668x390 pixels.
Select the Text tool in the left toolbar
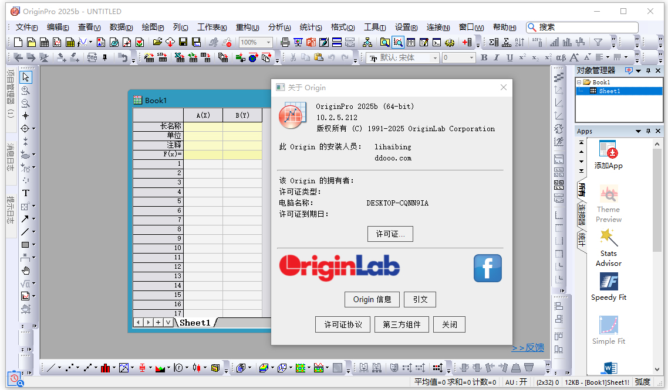pyautogui.click(x=25, y=193)
